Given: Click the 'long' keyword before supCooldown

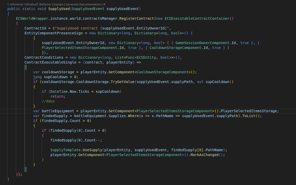Looking at the screenshot, I should (37, 77).
